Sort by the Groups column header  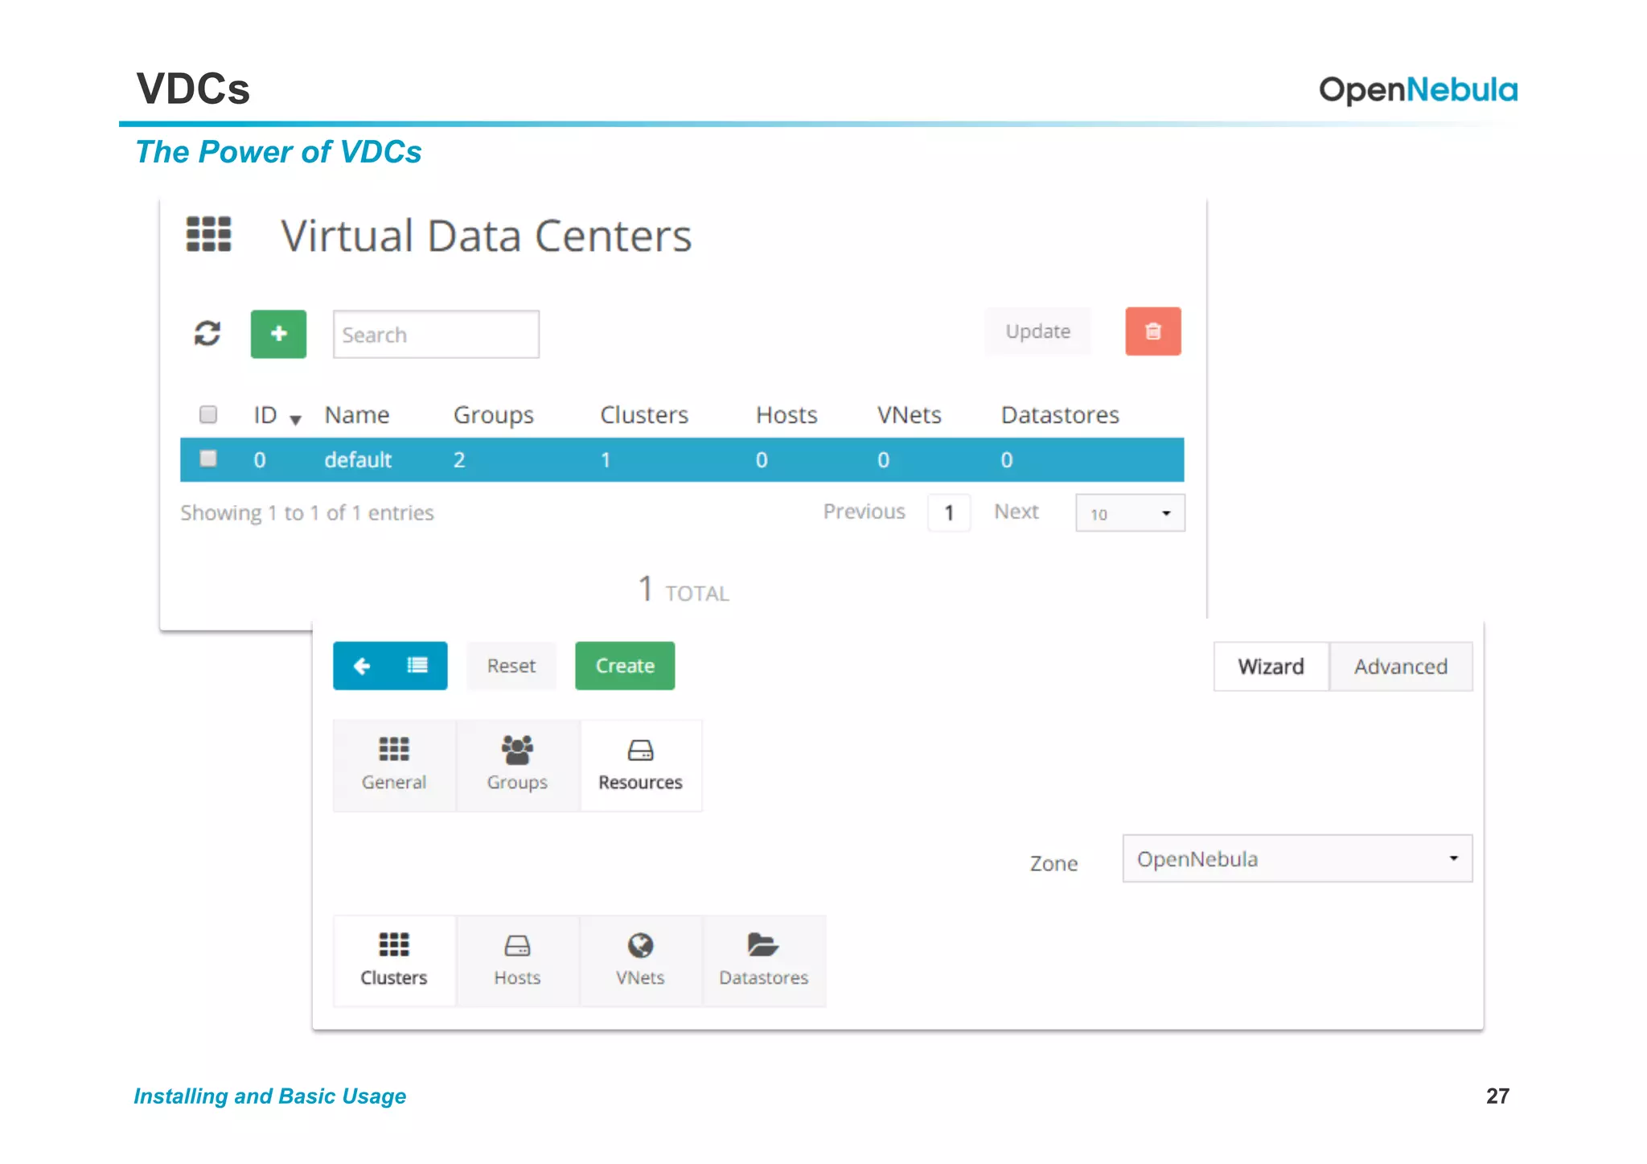click(494, 415)
